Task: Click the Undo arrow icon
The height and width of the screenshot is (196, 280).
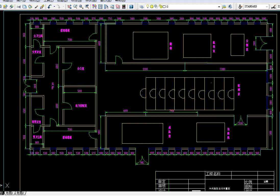Action: (x=50, y=7)
